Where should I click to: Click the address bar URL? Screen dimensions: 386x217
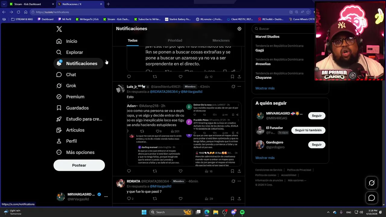point(52,12)
